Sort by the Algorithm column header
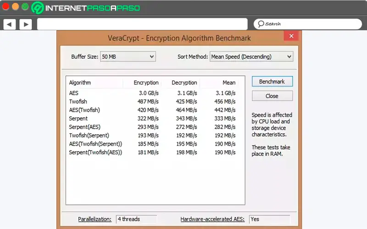Image resolution: width=367 pixels, height=229 pixels. [x=80, y=82]
